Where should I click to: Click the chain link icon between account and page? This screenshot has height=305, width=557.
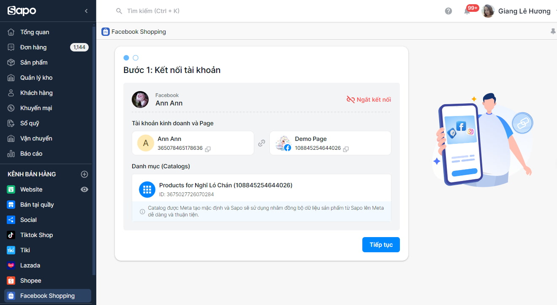(262, 143)
